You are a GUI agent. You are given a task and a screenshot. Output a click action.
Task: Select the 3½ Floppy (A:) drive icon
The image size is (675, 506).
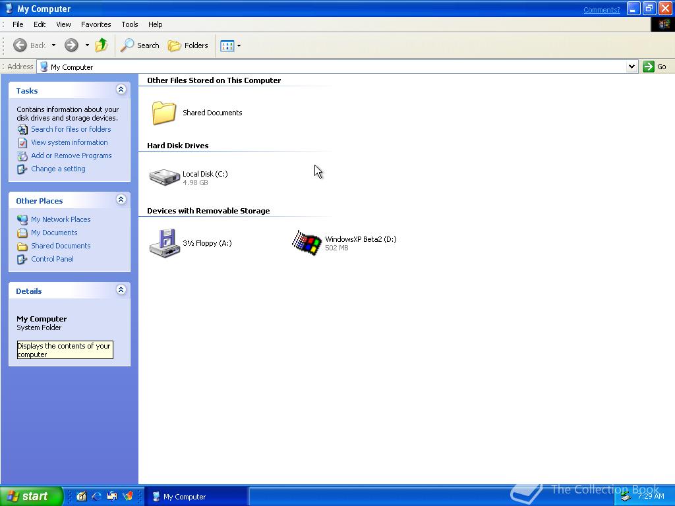coord(164,243)
